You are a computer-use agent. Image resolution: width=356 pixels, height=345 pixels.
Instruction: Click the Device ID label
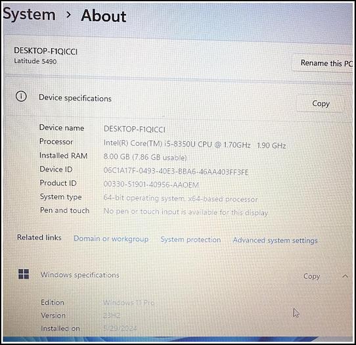(56, 169)
